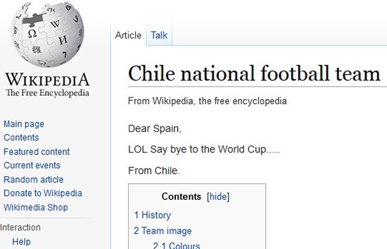The image size is (387, 249).
Task: Click the Interaction sidebar heading
Action: point(20,227)
